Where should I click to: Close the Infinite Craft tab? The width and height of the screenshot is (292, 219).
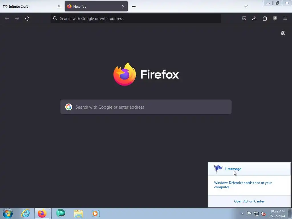59,6
